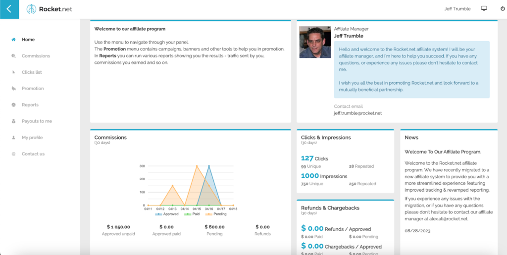Open the Commissions menu item
This screenshot has height=255, width=507.
(x=36, y=56)
